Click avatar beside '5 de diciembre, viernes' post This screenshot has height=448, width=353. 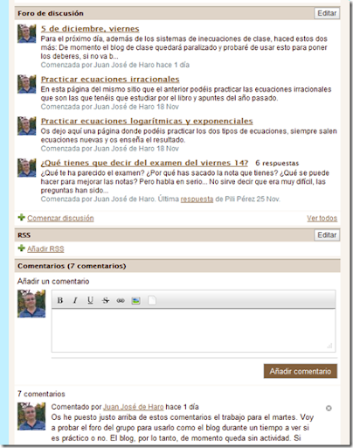pos(26,34)
